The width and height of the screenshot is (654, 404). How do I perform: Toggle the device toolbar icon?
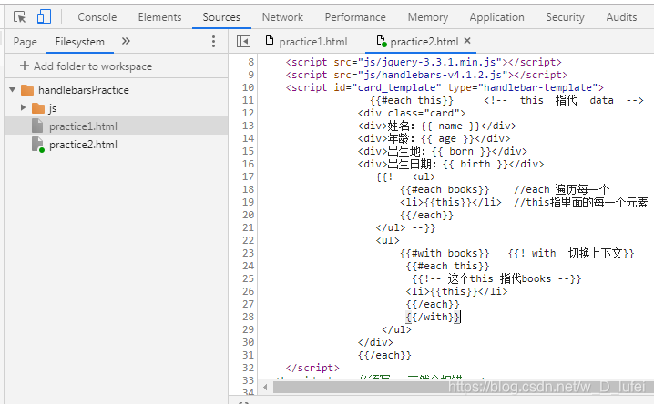44,17
